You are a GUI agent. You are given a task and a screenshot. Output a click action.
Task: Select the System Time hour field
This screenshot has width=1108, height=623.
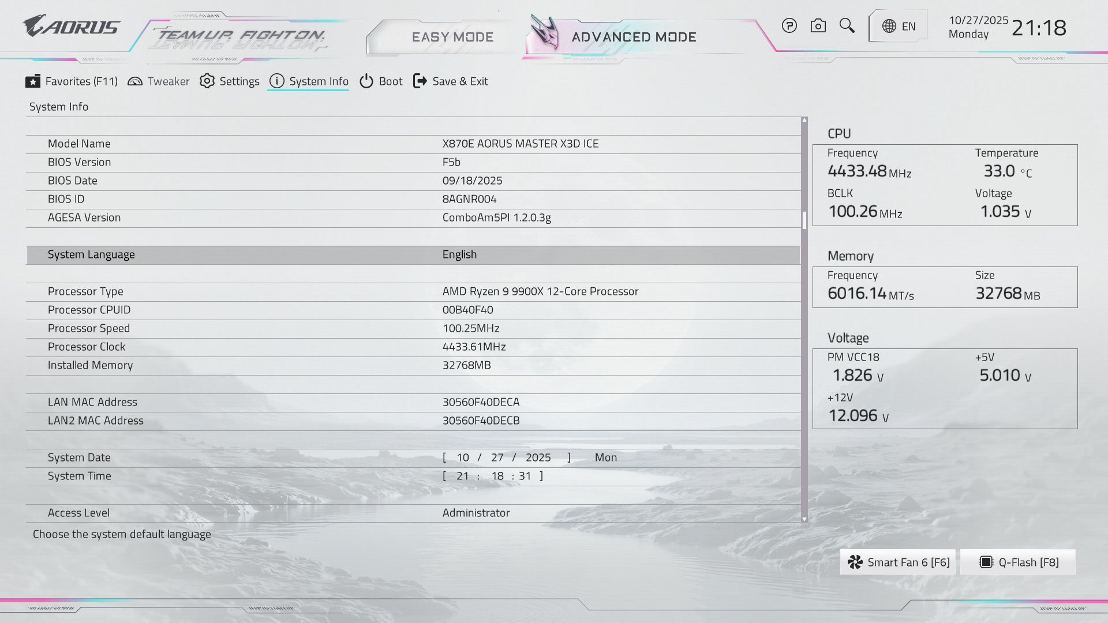coord(462,476)
